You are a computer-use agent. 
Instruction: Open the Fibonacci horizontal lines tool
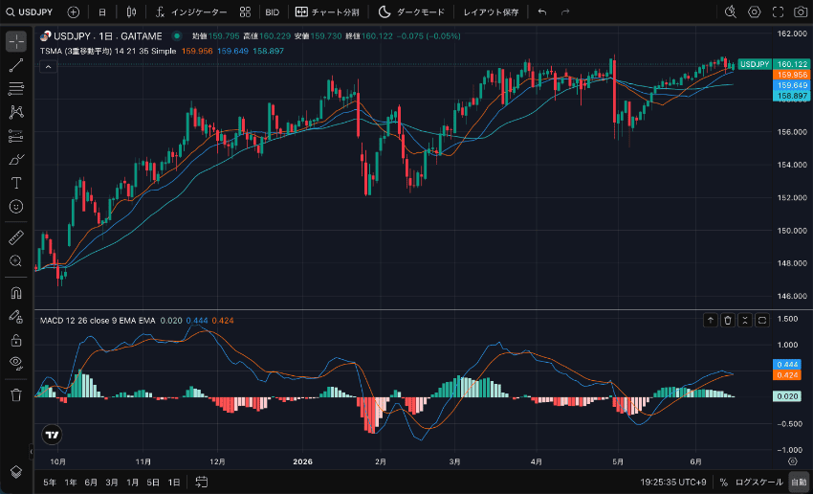click(16, 89)
